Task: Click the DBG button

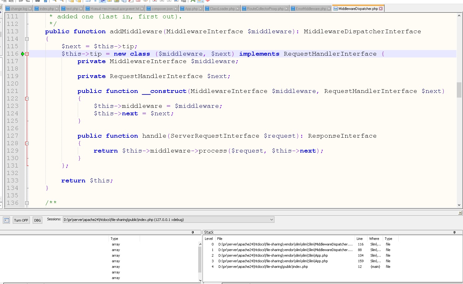Action: tap(37, 220)
